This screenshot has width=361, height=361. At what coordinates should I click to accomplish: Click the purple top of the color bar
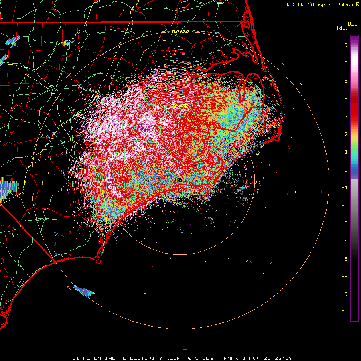(x=354, y=39)
